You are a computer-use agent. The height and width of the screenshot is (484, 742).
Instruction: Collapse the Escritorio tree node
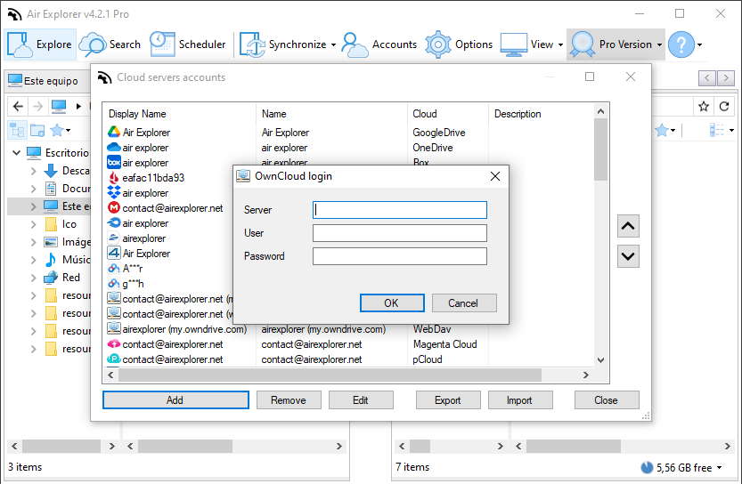(17, 153)
